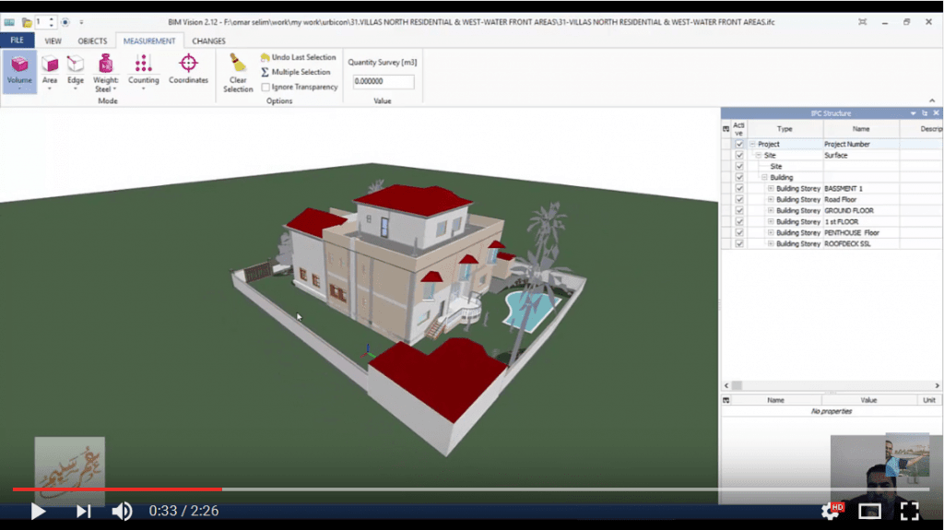Toggle the ROOFDECK SSL active checkbox
This screenshot has width=944, height=530.
click(739, 244)
